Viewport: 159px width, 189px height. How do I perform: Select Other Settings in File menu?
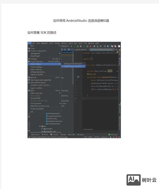[x=44, y=64]
